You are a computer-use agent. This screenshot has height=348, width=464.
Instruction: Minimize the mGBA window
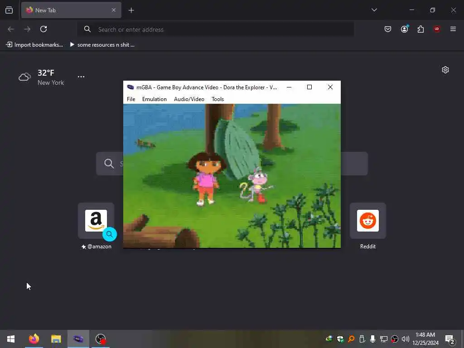pyautogui.click(x=289, y=87)
